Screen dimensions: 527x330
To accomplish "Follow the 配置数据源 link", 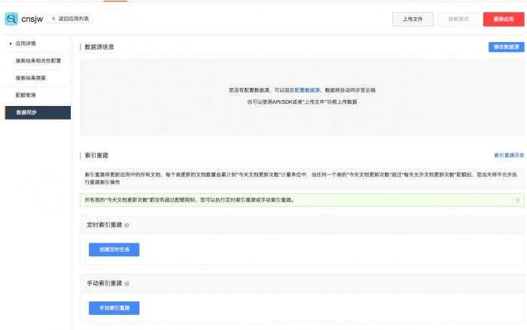I will pos(307,90).
